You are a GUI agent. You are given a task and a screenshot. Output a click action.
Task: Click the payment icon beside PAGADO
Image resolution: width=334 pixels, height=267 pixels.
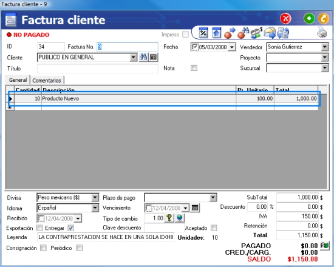point(325,246)
